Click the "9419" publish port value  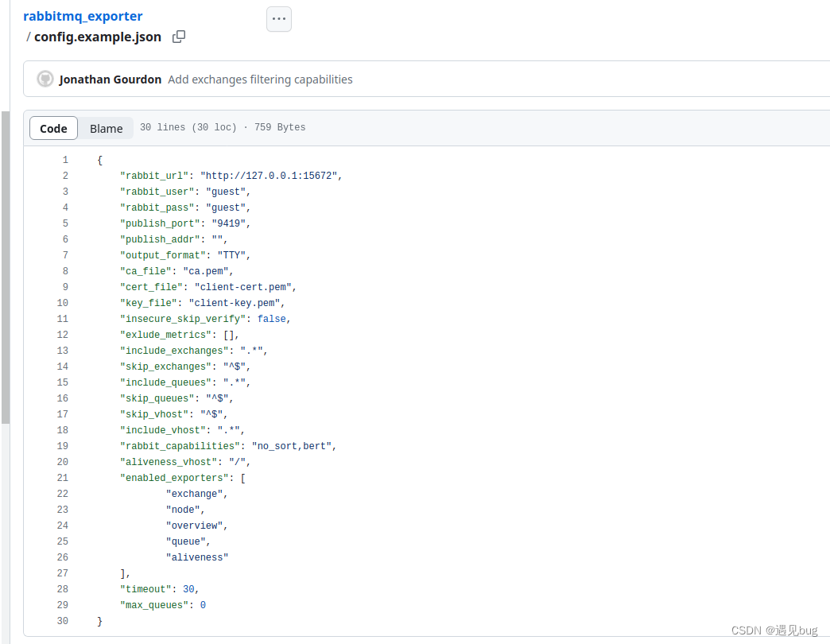point(228,223)
